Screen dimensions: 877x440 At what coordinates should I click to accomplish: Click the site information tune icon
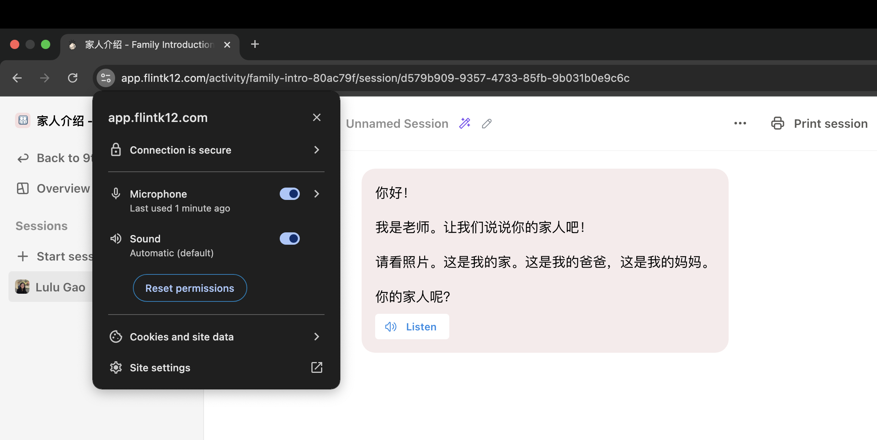(x=106, y=78)
